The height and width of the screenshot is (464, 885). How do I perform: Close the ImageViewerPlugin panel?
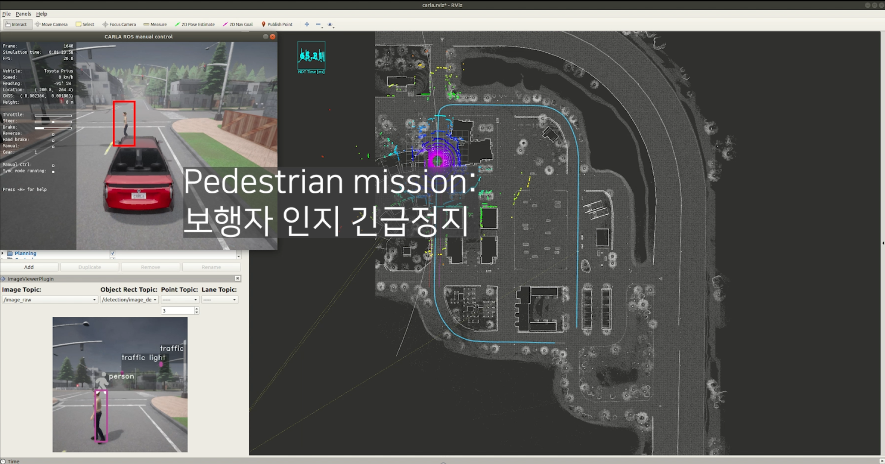(x=238, y=279)
